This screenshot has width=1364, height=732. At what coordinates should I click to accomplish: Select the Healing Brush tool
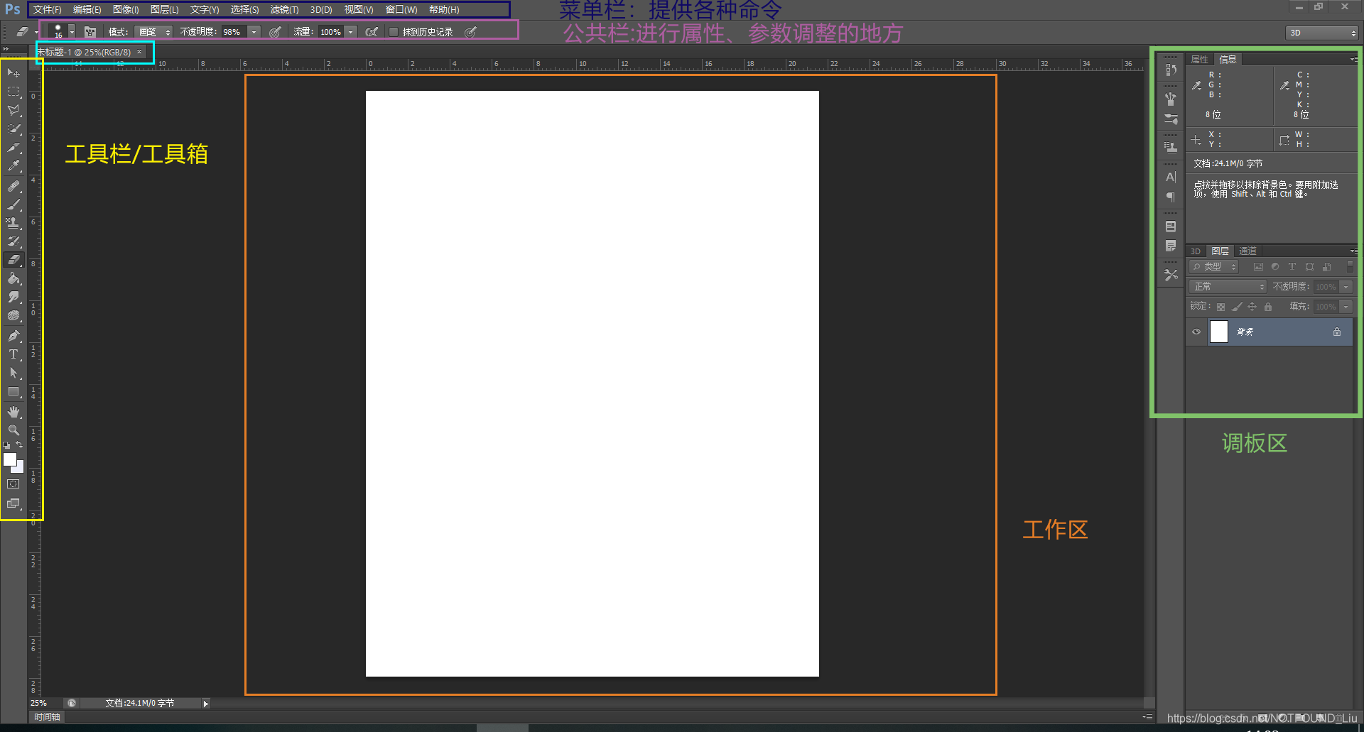click(x=13, y=186)
